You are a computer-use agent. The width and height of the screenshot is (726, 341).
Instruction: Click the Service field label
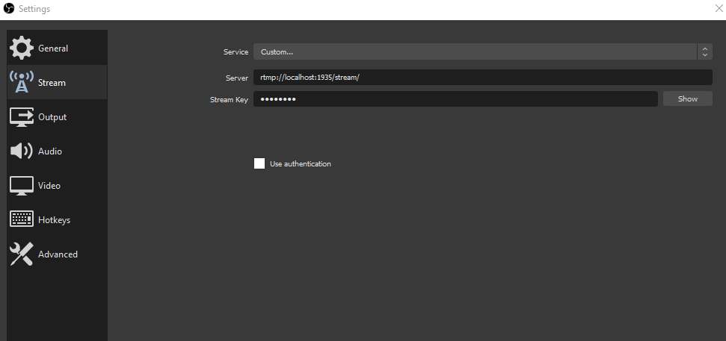tap(236, 51)
